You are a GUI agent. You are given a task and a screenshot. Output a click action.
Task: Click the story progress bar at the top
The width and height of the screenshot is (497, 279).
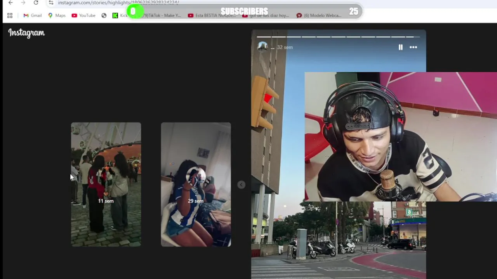[338, 37]
